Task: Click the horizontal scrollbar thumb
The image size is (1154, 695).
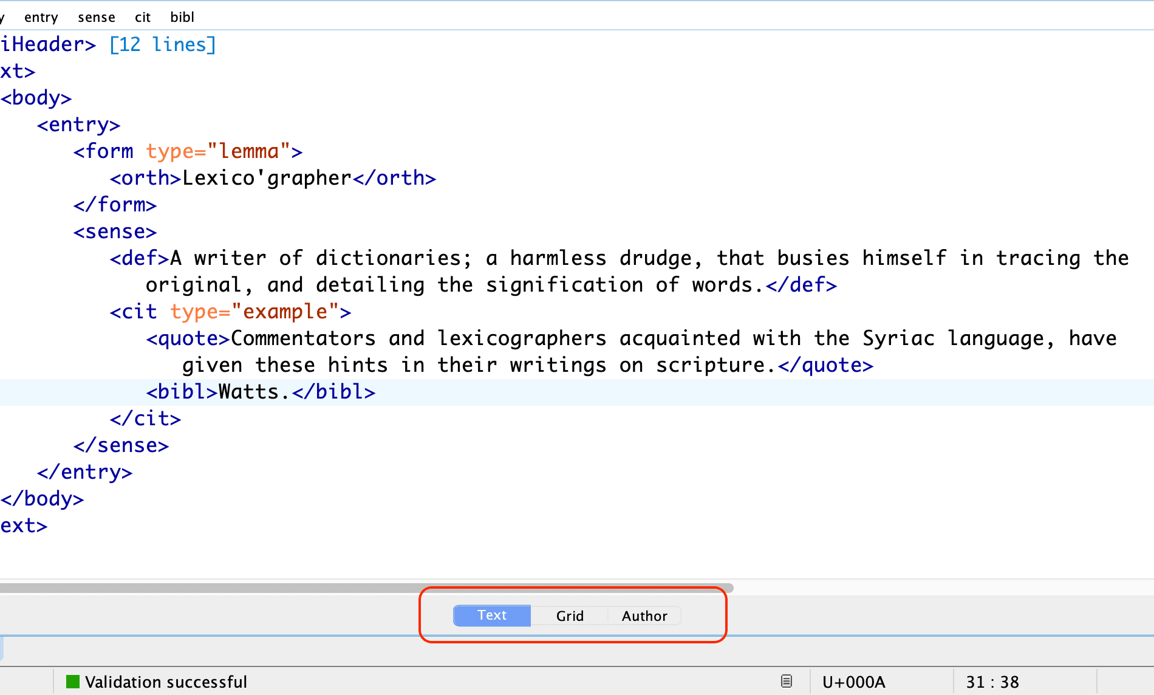Action: click(364, 588)
